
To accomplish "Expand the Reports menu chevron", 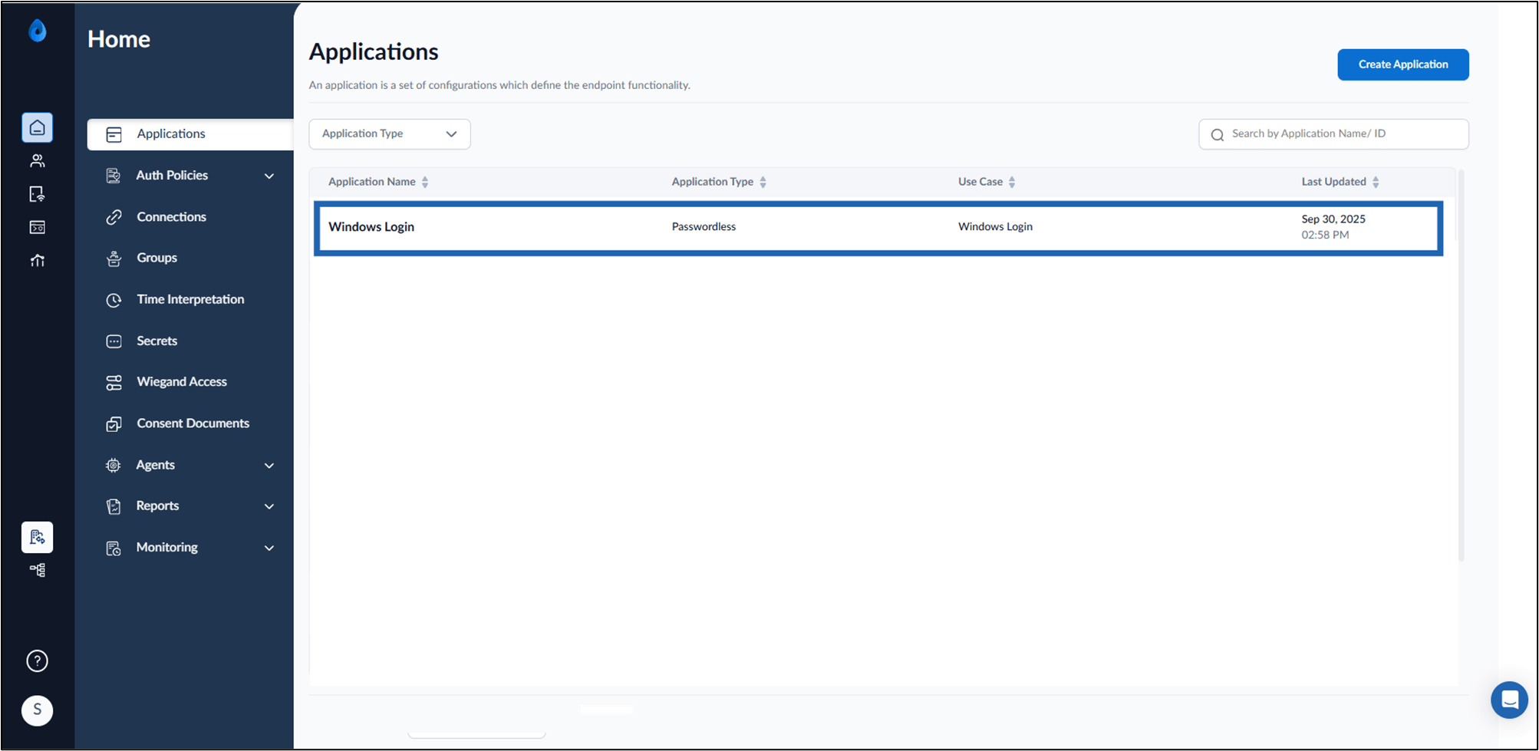I will pyautogui.click(x=269, y=506).
